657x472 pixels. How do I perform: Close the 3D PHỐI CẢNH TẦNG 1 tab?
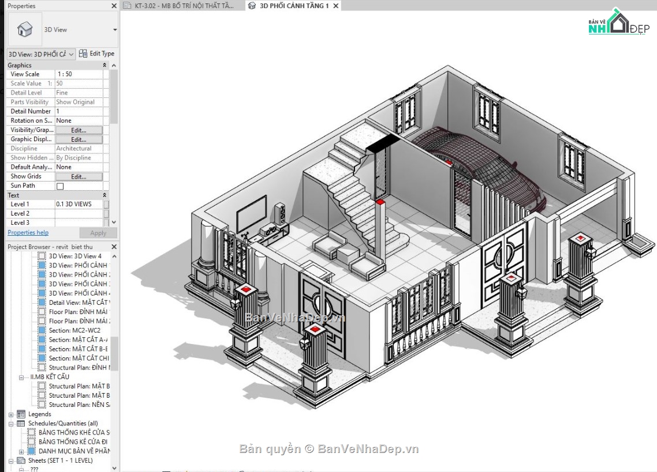[335, 6]
